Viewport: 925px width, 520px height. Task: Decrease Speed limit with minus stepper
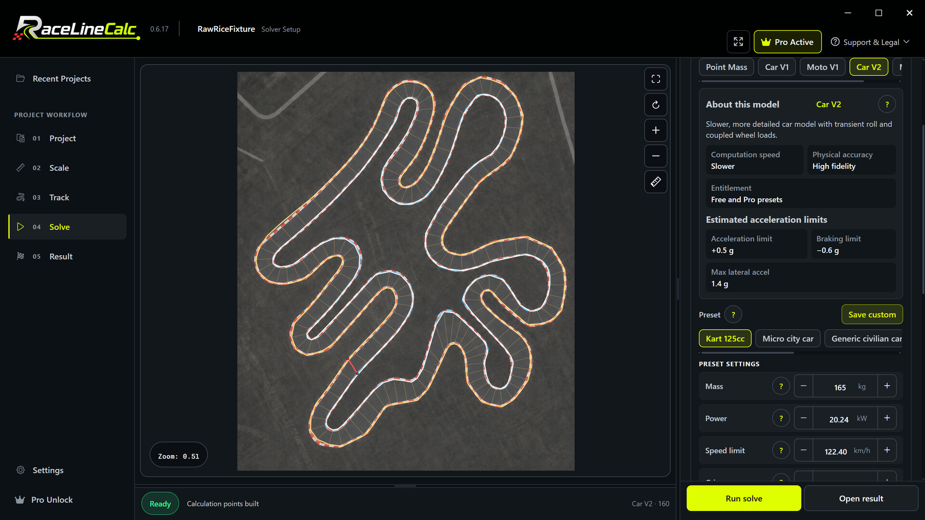point(804,451)
